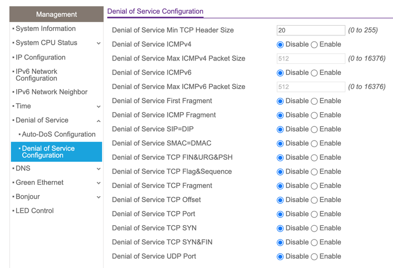Viewport: 393px width, 268px height.
Task: Choose Disable for Denial of Service TCP SYN
Action: click(281, 228)
